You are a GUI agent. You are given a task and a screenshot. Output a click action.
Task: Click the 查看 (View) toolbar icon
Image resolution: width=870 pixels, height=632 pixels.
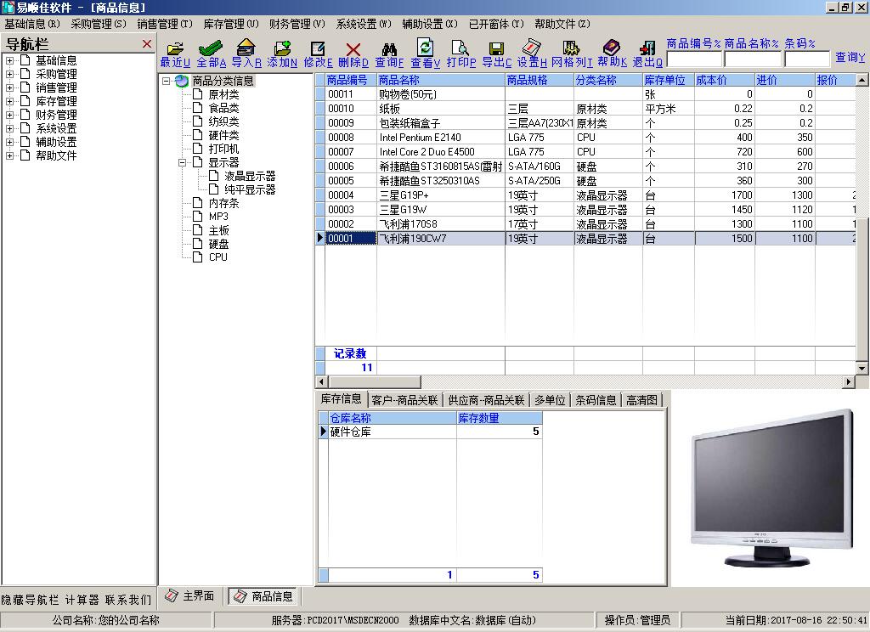(x=425, y=53)
